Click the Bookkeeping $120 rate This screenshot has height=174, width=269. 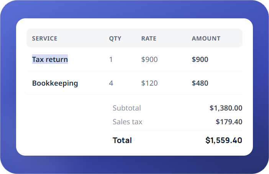point(149,83)
